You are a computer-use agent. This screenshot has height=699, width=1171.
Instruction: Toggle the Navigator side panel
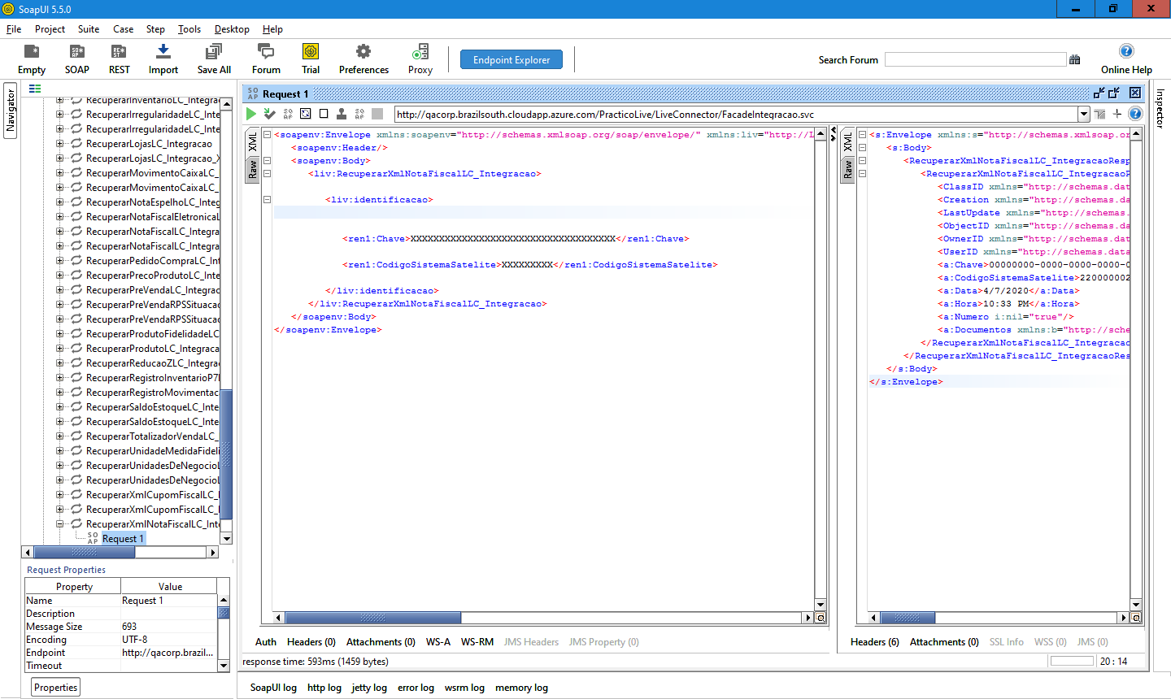tap(11, 111)
